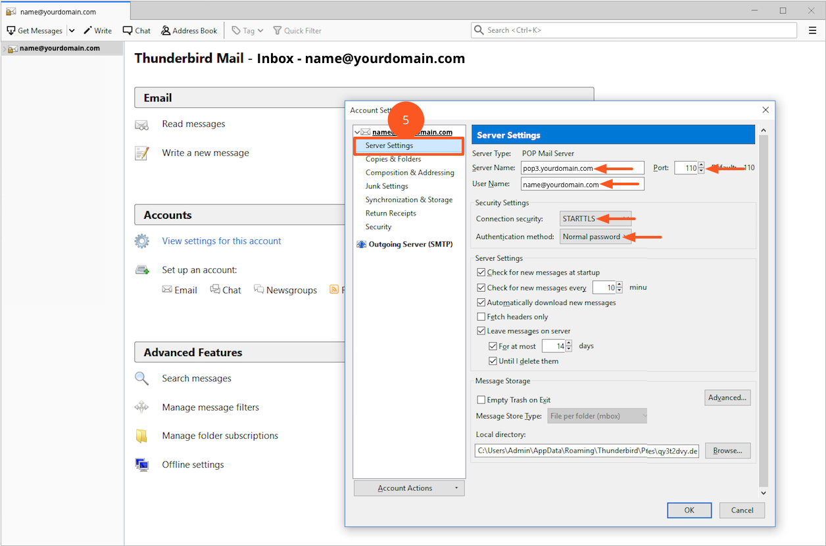This screenshot has width=826, height=546.
Task: Open the Connection security dropdown
Action: 595,219
